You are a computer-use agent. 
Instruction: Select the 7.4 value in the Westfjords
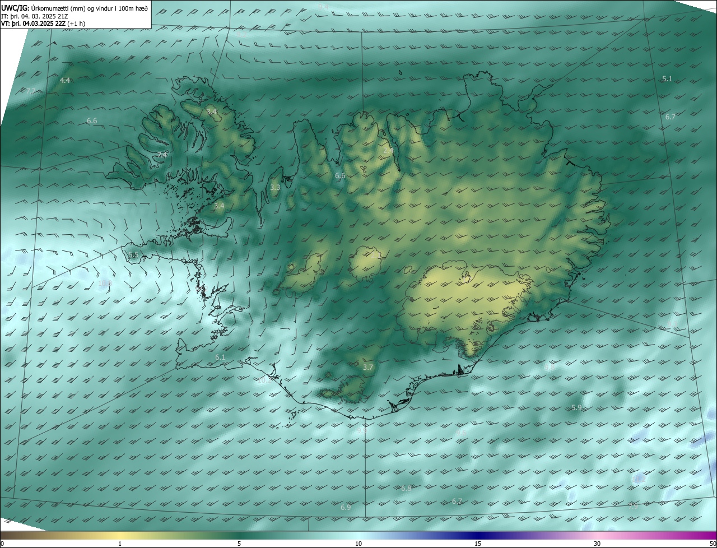coord(162,155)
